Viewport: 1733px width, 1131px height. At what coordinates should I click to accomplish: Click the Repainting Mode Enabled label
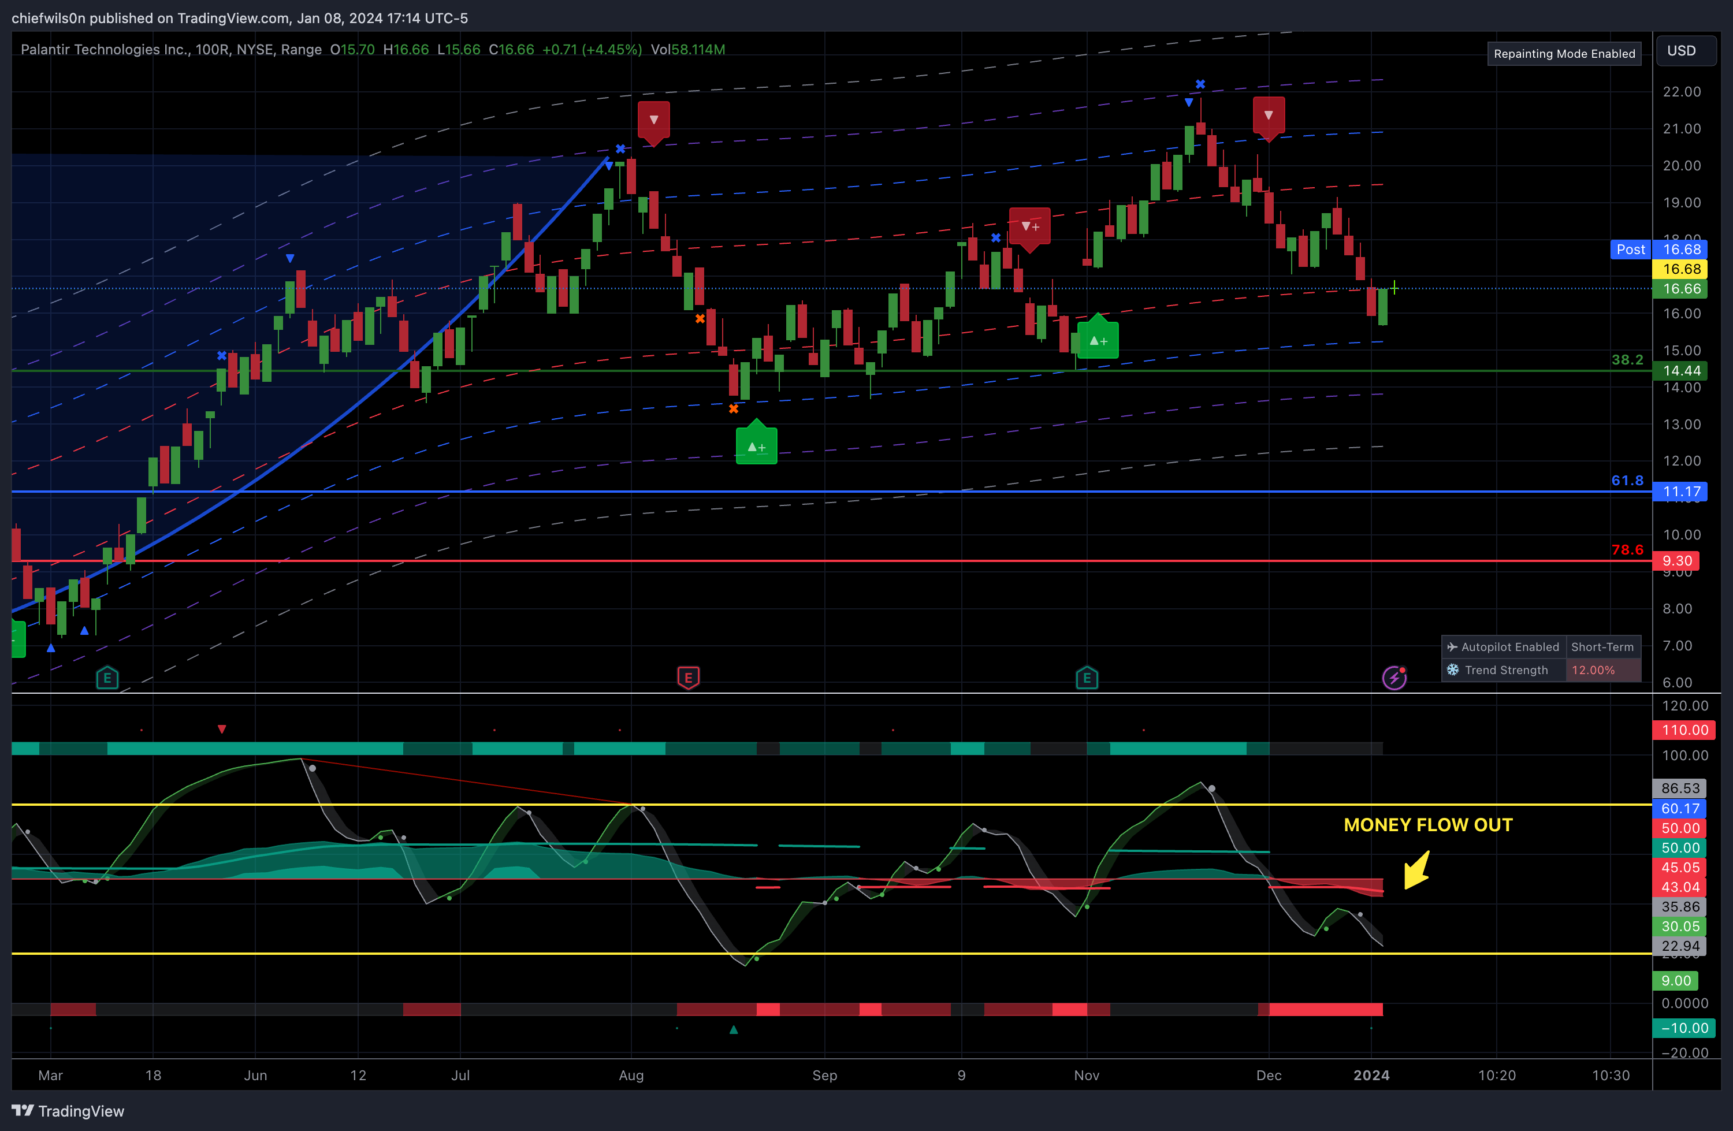[1564, 53]
